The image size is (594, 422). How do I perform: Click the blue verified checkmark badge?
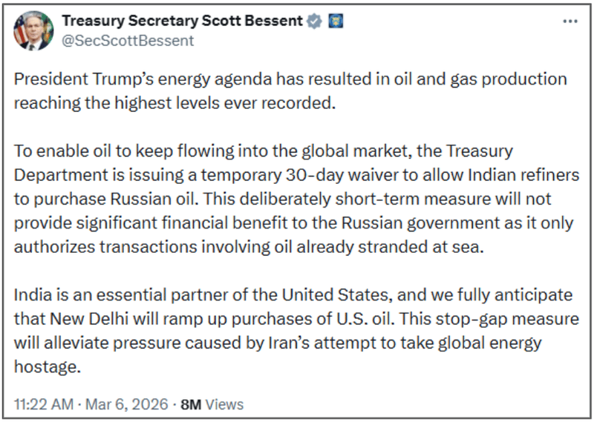tap(315, 22)
